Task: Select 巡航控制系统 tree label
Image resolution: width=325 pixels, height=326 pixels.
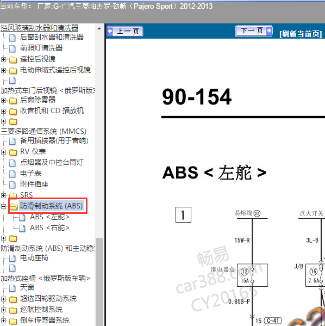Action: click(41, 309)
